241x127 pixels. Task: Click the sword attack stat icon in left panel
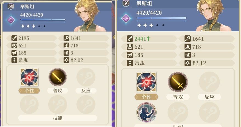coord(14,38)
